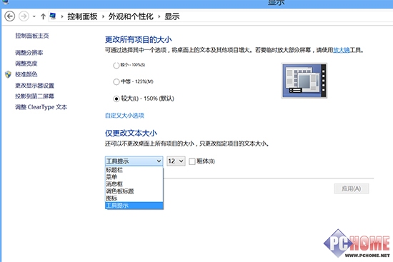
Task: Click the 应用(A) apply button
Action: tap(352, 188)
